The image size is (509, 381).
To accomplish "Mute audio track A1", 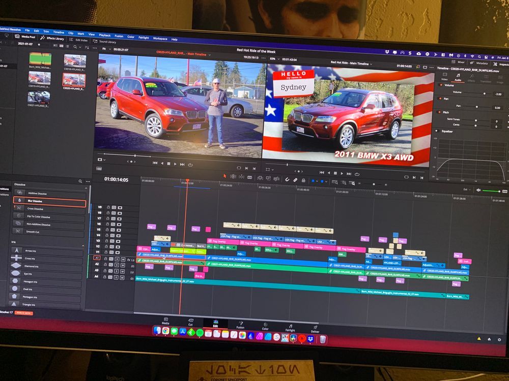I will pyautogui.click(x=123, y=260).
